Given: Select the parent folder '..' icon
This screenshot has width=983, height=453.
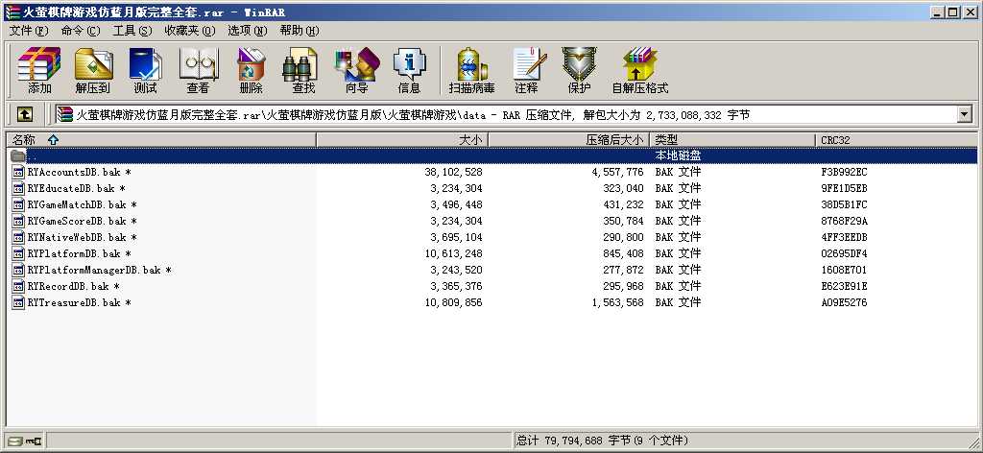Looking at the screenshot, I should 18,155.
